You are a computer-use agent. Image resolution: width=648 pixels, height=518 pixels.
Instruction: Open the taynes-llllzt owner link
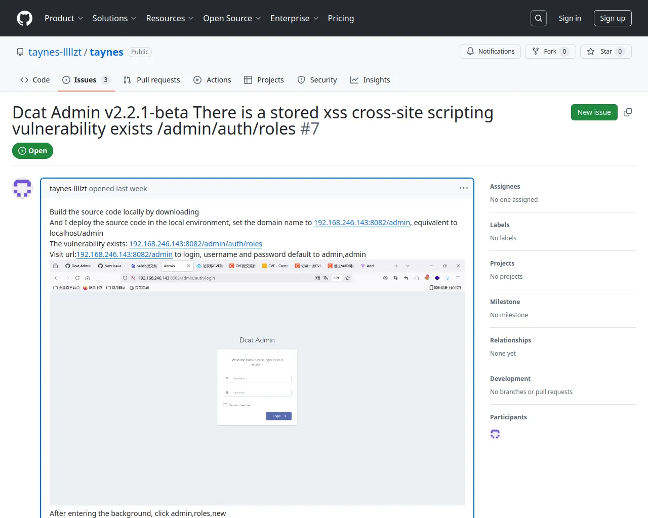tap(55, 52)
